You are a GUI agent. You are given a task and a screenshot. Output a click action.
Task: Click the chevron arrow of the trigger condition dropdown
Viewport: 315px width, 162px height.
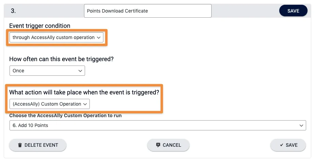(x=99, y=37)
